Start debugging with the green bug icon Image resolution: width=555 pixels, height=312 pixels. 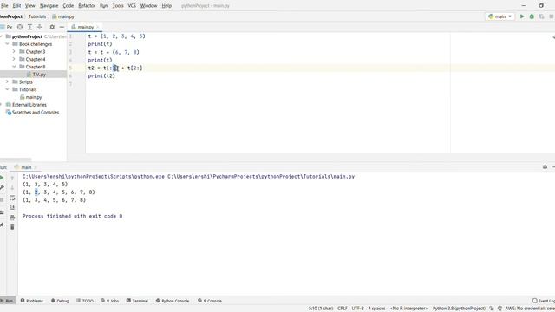click(x=532, y=16)
